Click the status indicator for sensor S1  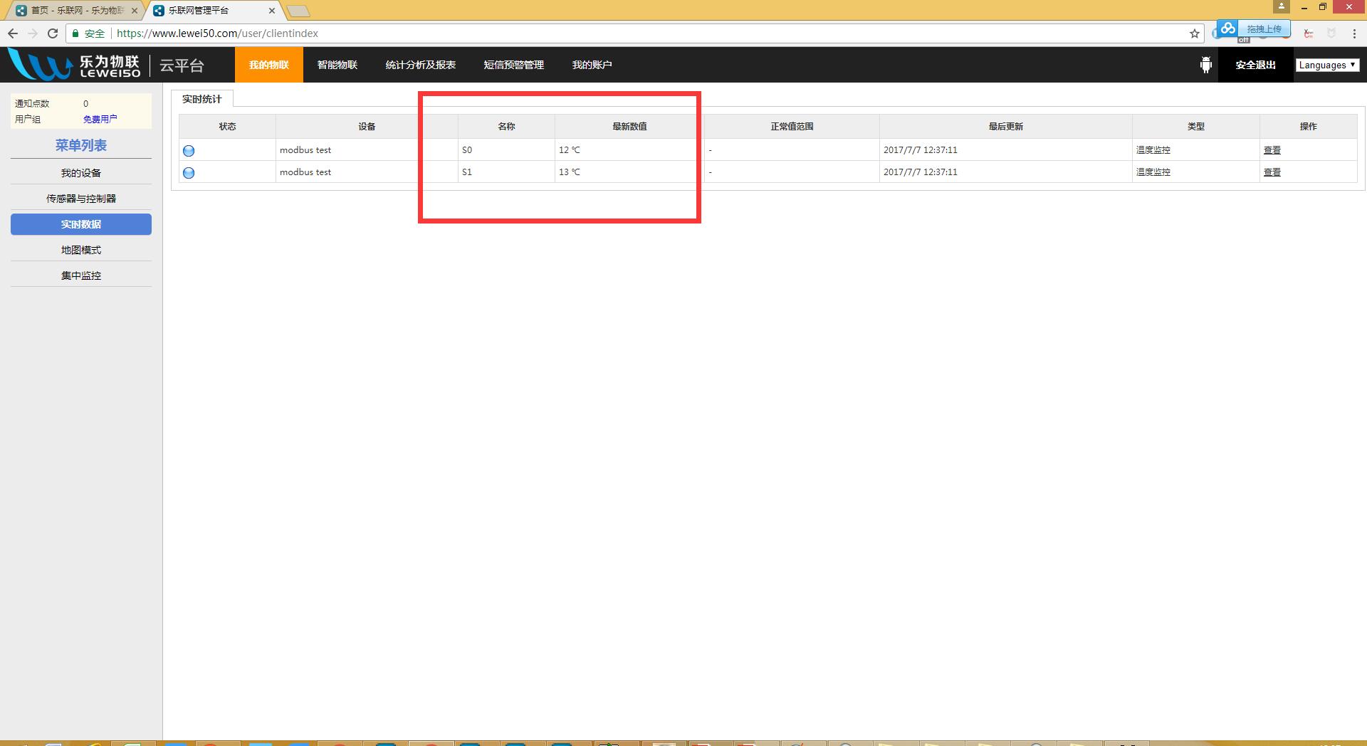pos(189,172)
